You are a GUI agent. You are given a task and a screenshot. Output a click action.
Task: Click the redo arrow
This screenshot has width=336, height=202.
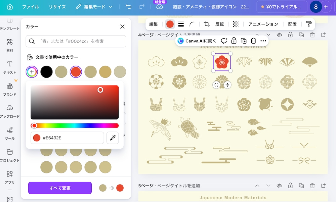[x=142, y=7]
